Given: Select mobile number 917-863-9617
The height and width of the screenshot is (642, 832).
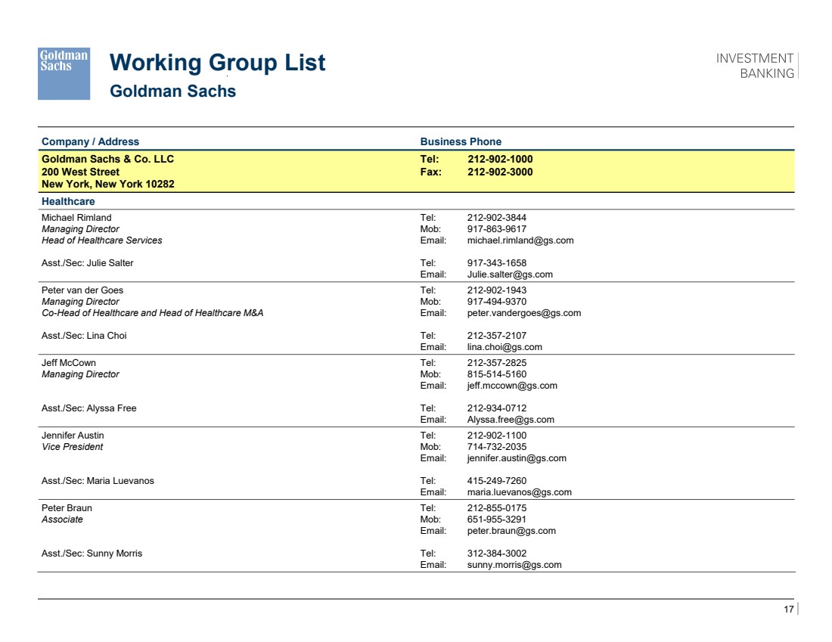Looking at the screenshot, I should tap(497, 228).
